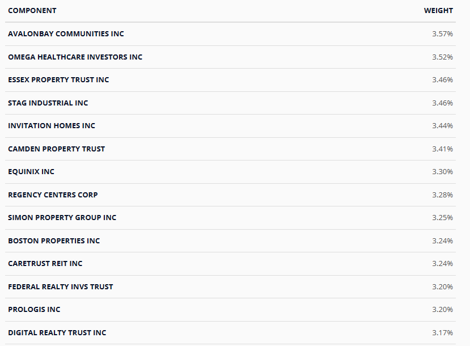The image size is (470, 346).
Task: Click Equinix's 3.30% weight cell
Action: [442, 172]
